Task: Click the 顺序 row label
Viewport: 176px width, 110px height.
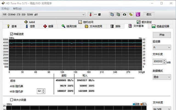Action: (13, 81)
